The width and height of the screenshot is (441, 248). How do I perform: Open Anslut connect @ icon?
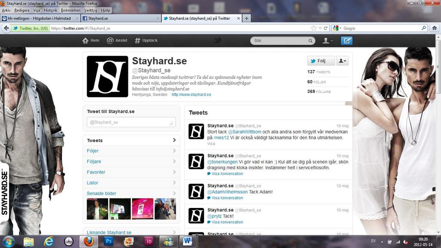tap(110, 40)
